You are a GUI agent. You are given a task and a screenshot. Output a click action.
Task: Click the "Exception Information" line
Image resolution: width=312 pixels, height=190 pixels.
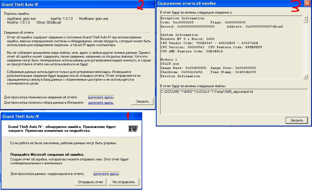point(183,18)
